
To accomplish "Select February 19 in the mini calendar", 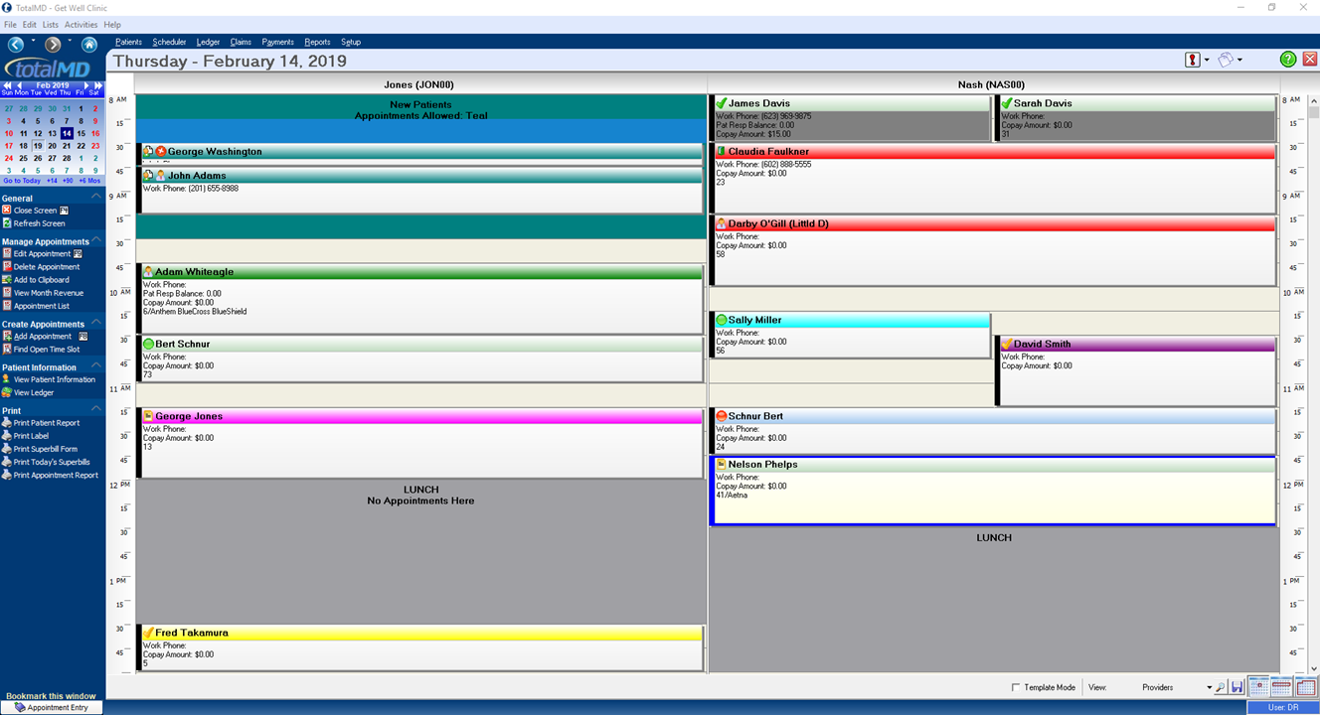I will coord(38,145).
